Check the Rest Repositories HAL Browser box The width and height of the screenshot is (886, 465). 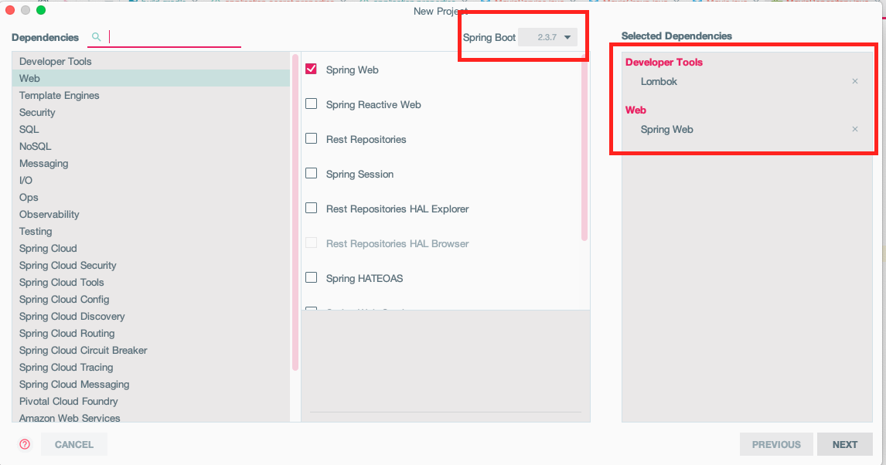(x=311, y=243)
